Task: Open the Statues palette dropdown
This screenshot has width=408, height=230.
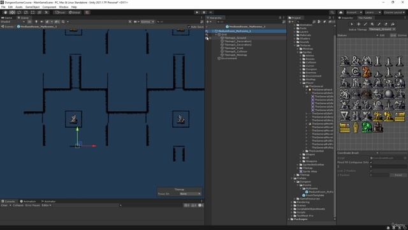Action: point(358,36)
